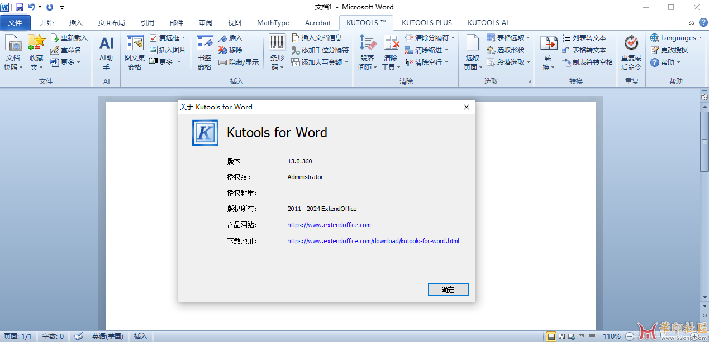Viewport: 709px width, 342px height.
Task: Open the Document Snapshot (文档快照) tool
Action: 13,52
